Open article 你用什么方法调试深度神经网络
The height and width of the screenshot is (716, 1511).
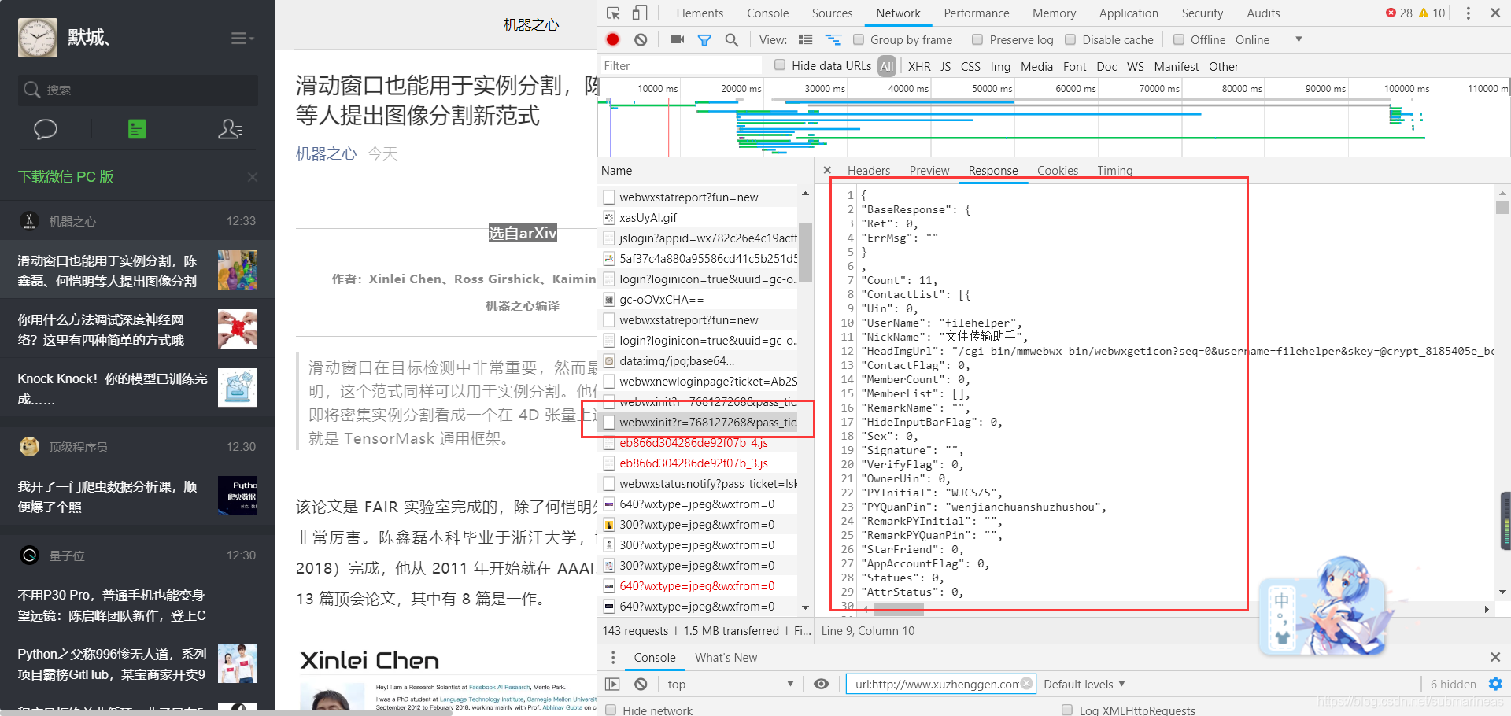point(138,330)
